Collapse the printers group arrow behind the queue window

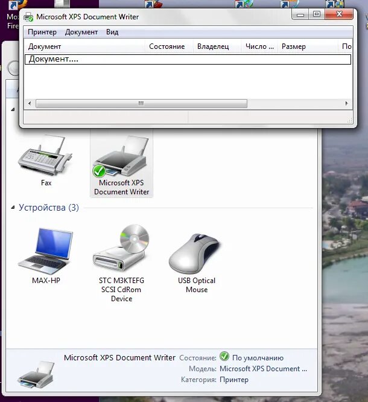tap(13, 109)
